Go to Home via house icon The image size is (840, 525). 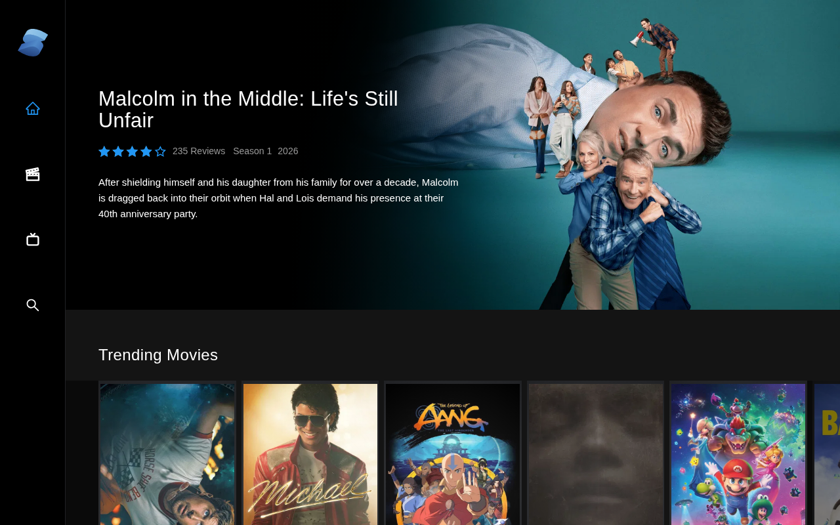pos(33,108)
